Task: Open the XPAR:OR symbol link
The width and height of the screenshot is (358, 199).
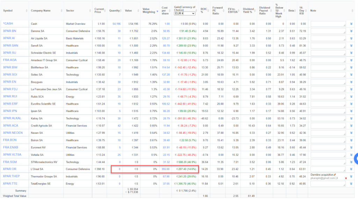Action: (x=9, y=169)
